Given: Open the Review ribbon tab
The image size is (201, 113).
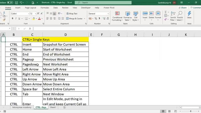Looking at the screenshot, I should click(x=65, y=8).
